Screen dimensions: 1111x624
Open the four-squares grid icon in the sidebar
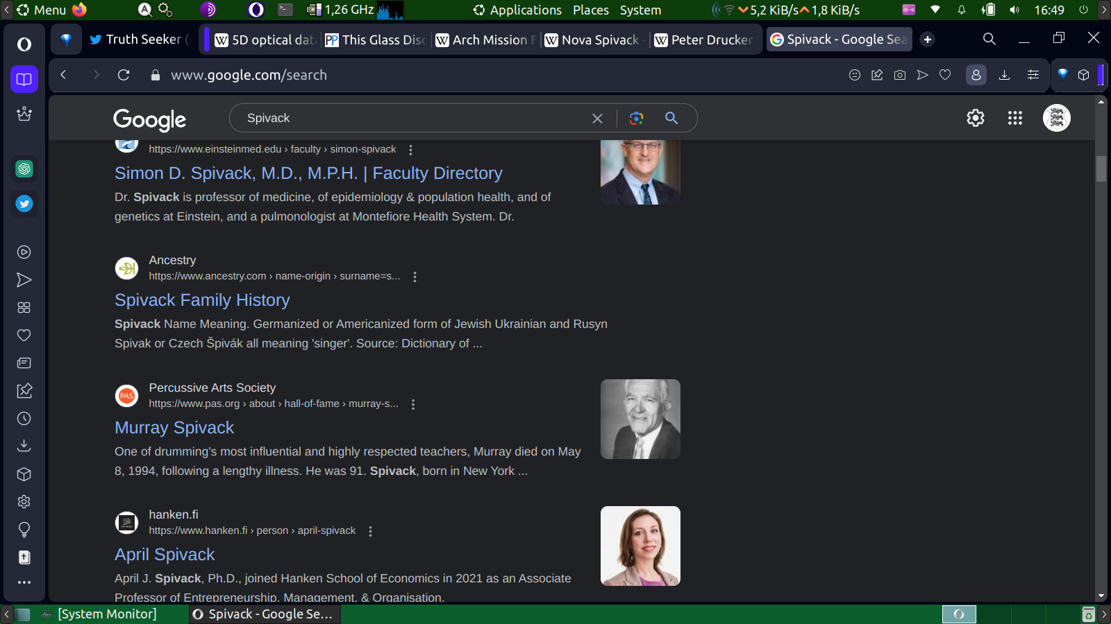coord(24,308)
